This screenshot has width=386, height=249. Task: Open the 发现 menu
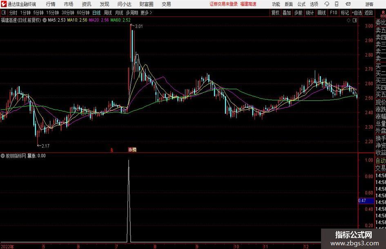click(x=105, y=4)
